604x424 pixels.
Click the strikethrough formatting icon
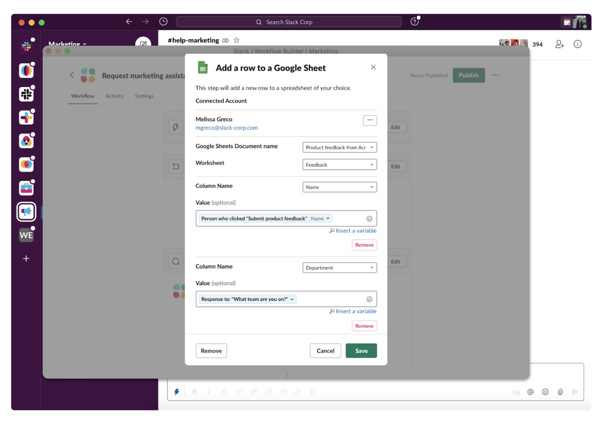224,391
